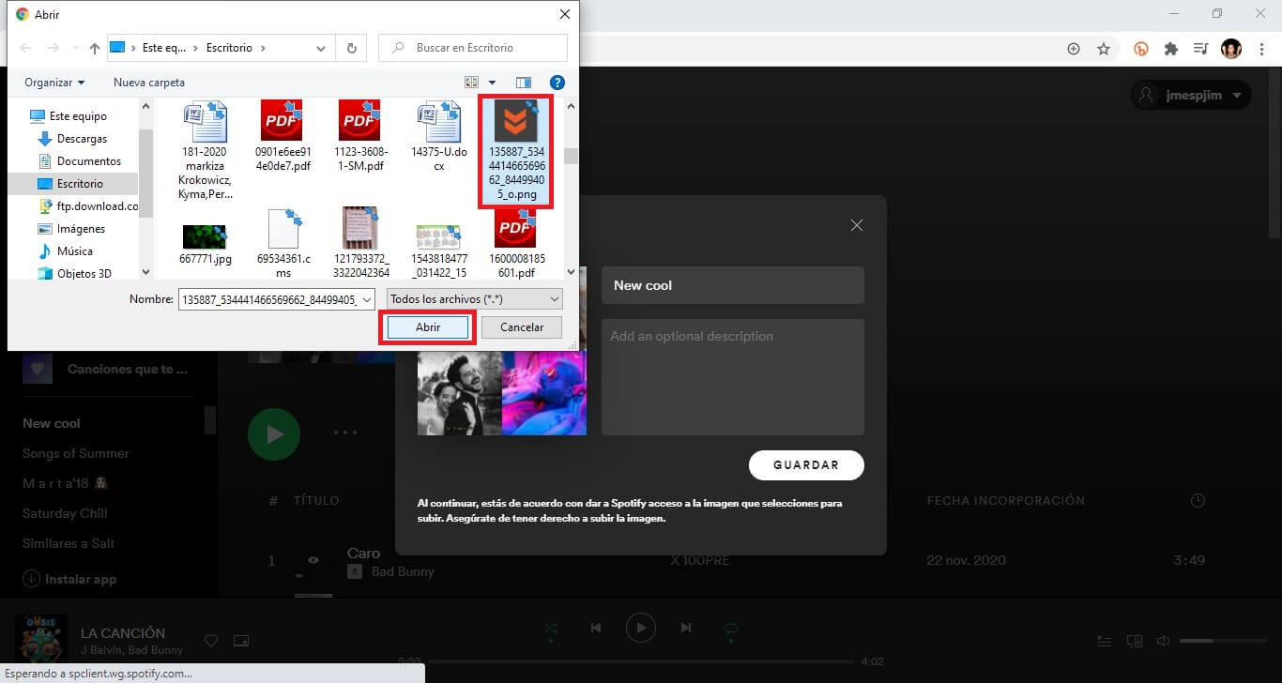Select Música in the navigation tree
The height and width of the screenshot is (683, 1282).
click(65, 251)
